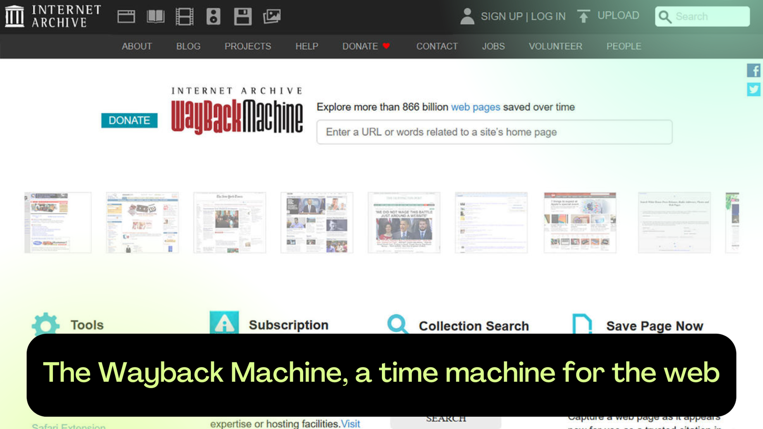Share via the Facebook icon
The width and height of the screenshot is (763, 429).
753,71
